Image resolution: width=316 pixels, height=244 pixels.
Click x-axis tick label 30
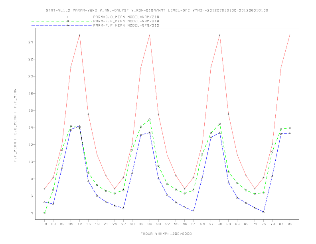pos(132,224)
